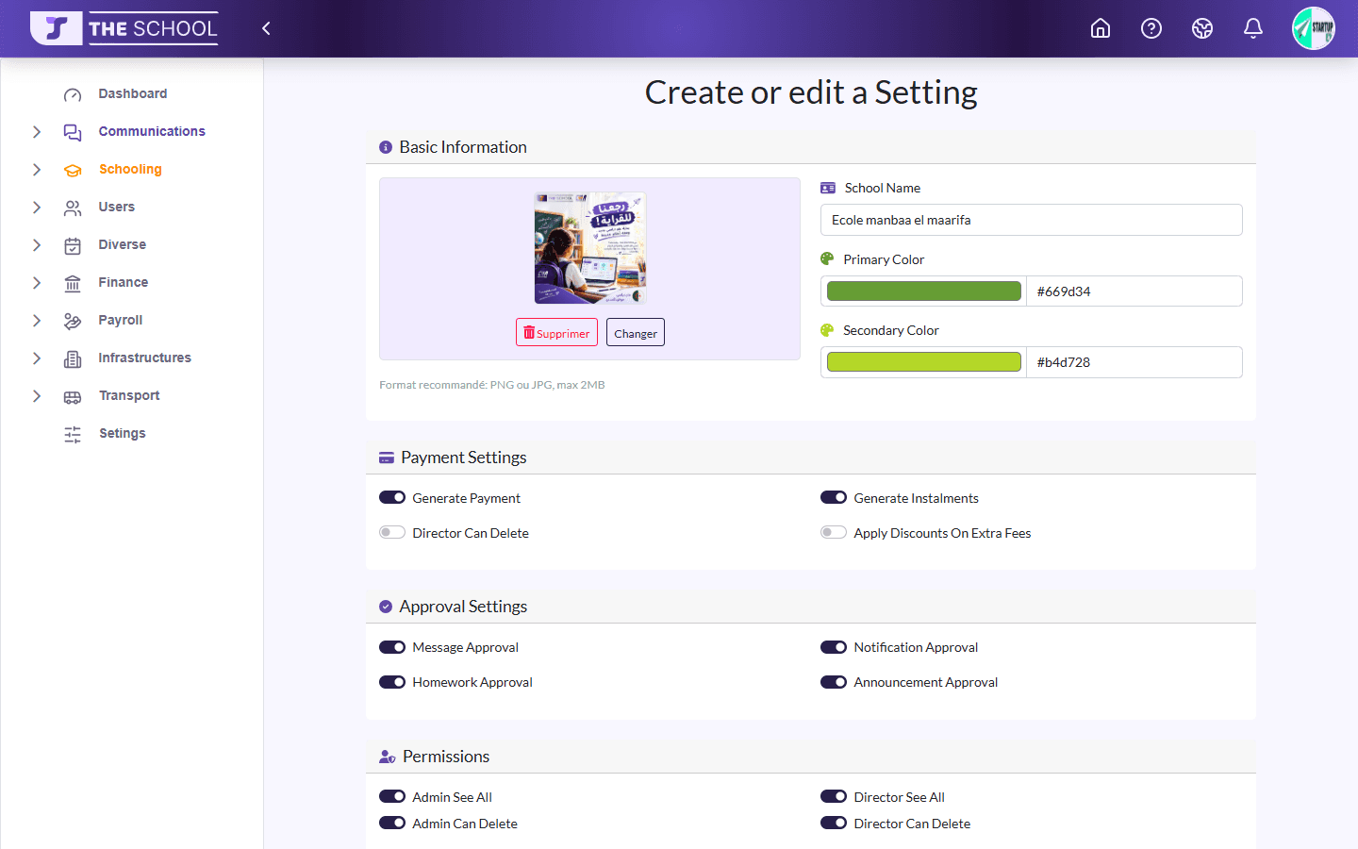
Task: Collapse the sidebar with the back arrow
Action: pos(266,28)
